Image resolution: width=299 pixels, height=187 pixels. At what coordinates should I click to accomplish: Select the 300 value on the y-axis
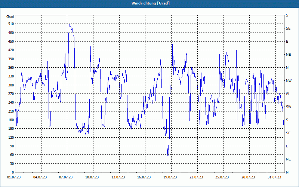click(x=11, y=85)
